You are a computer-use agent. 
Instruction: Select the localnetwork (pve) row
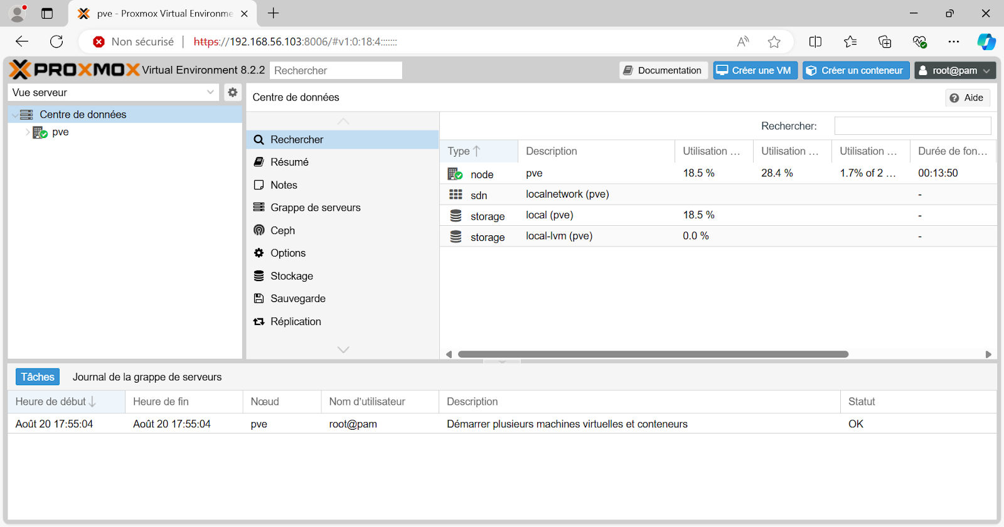(718, 194)
